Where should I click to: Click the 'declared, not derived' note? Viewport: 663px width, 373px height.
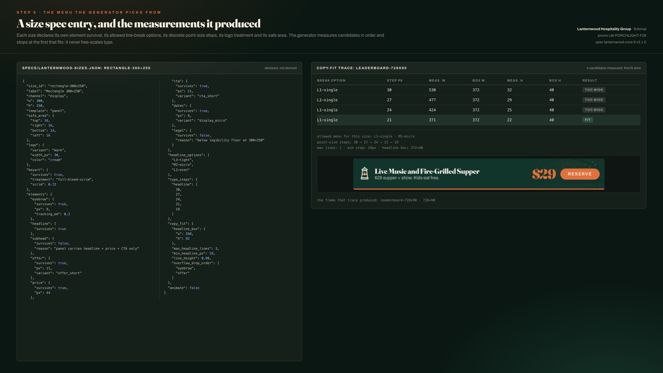pyautogui.click(x=281, y=68)
